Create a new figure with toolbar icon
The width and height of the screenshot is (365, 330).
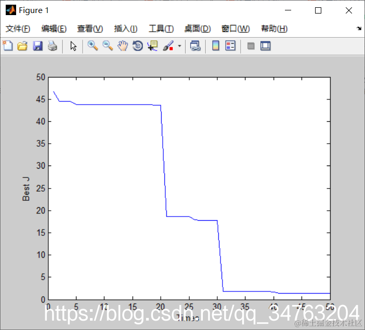[x=8, y=46]
